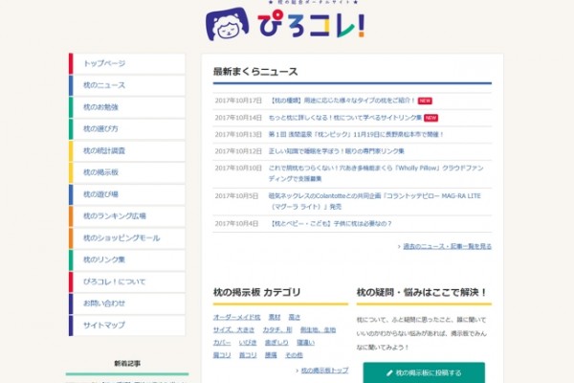574x383 pixels.
Task: Open the いびき category link
Action: (248, 343)
